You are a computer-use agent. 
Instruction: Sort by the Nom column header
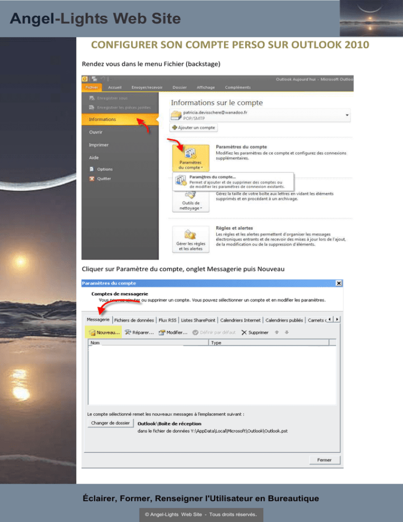pos(149,342)
